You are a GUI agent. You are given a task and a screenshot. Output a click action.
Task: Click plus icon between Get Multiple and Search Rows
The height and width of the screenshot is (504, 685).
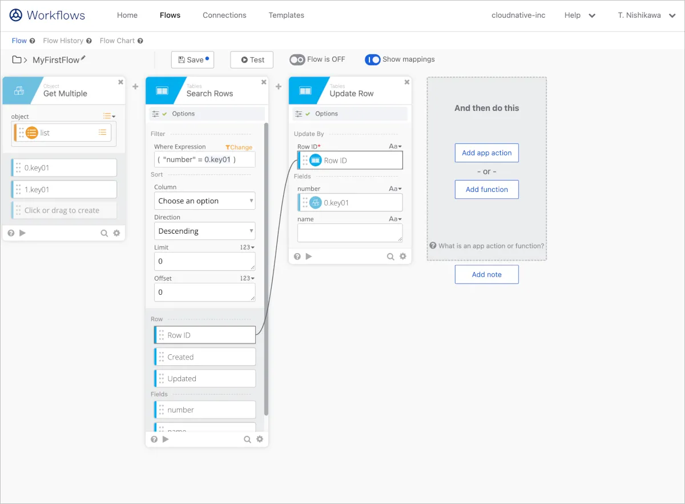point(135,87)
